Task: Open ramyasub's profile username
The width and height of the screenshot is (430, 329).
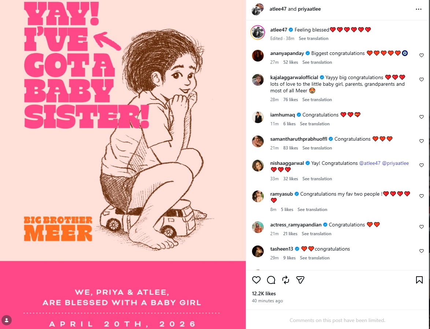Action: 281,194
